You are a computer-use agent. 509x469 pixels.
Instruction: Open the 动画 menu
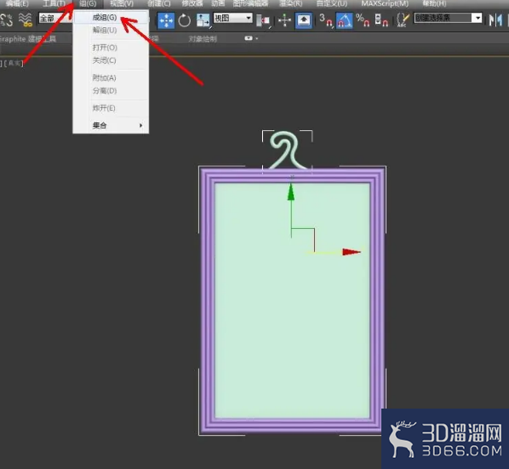pos(218,3)
